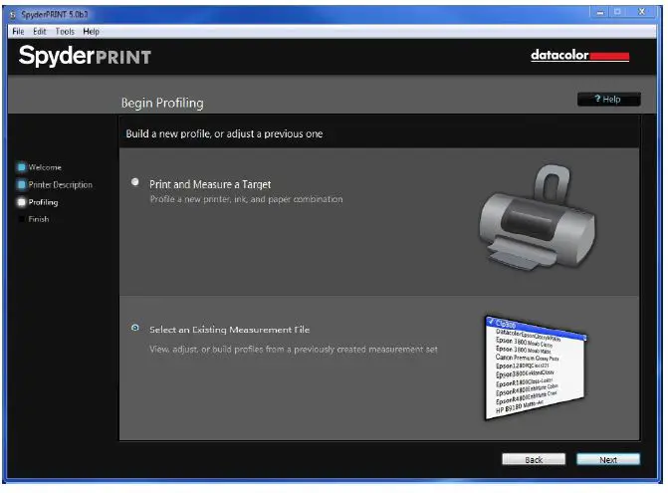This screenshot has width=668, height=493.
Task: Open the Help menu in menu bar
Action: pyautogui.click(x=92, y=32)
